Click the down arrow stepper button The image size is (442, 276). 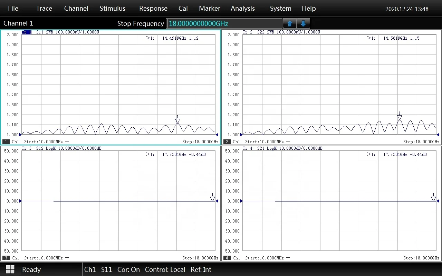303,23
